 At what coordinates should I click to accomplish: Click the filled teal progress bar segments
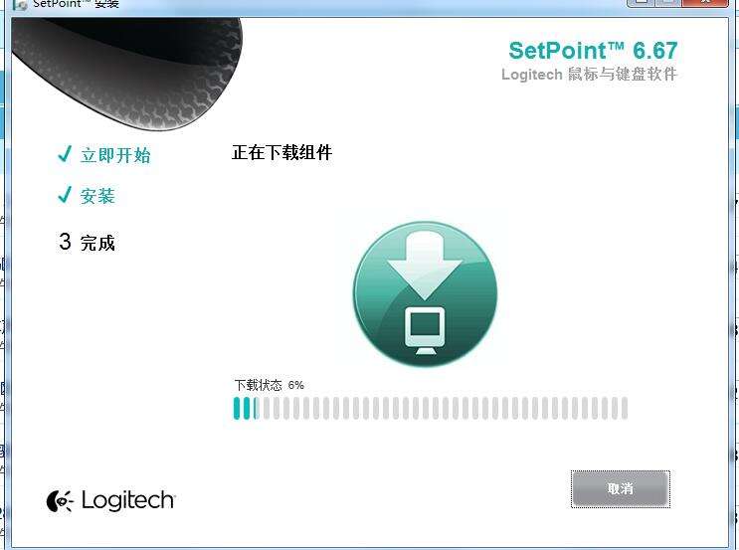tap(246, 408)
